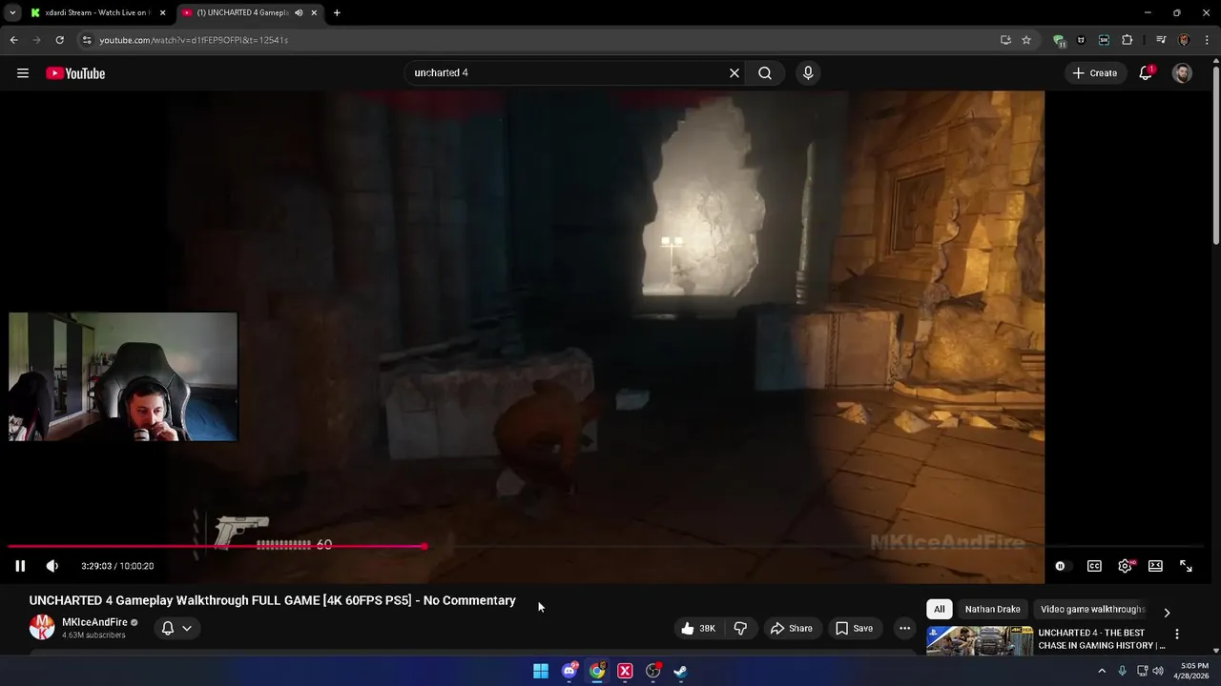Open options menu for the chase video
This screenshot has width=1221, height=686.
(1177, 635)
